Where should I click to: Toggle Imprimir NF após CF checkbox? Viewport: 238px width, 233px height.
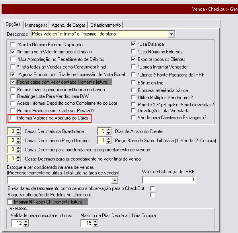tap(10, 202)
